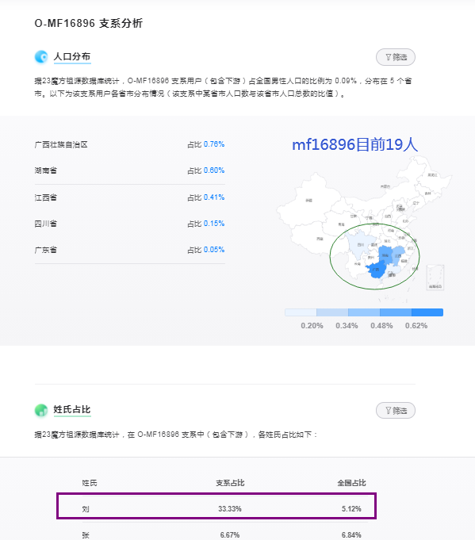This screenshot has width=475, height=540.
Task: Click the 湖南省 0.60% row
Action: point(130,170)
